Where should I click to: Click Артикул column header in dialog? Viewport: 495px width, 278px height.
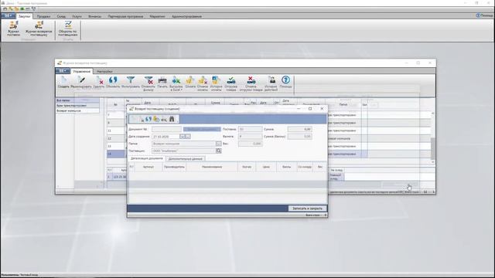point(148,167)
